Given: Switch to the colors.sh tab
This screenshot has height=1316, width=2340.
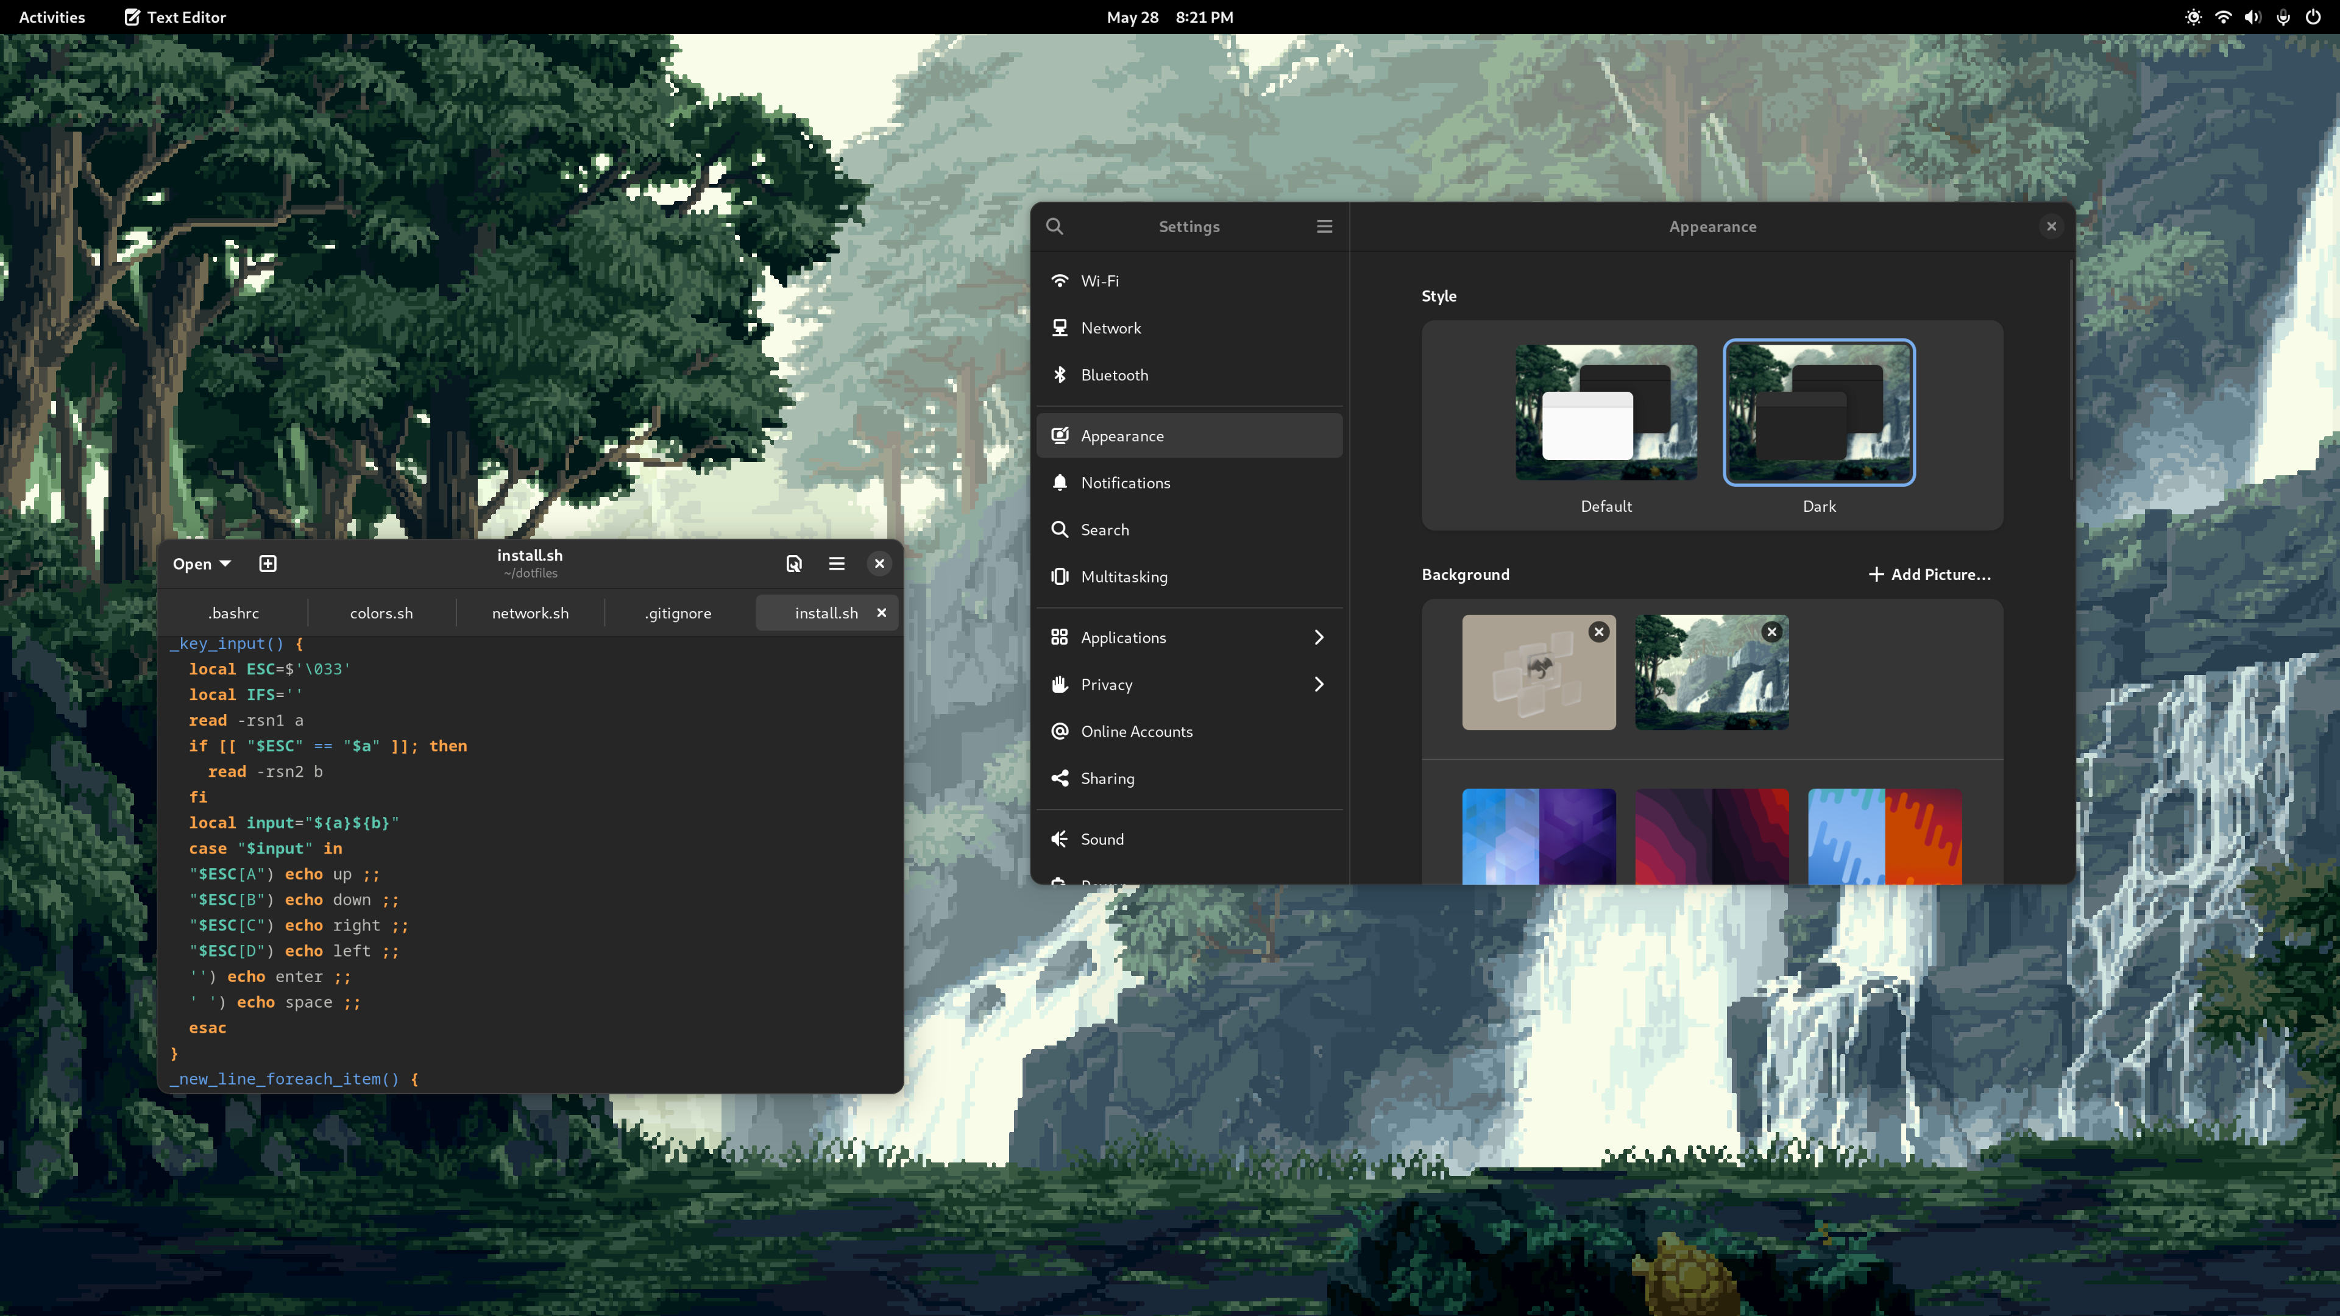Looking at the screenshot, I should (x=381, y=613).
